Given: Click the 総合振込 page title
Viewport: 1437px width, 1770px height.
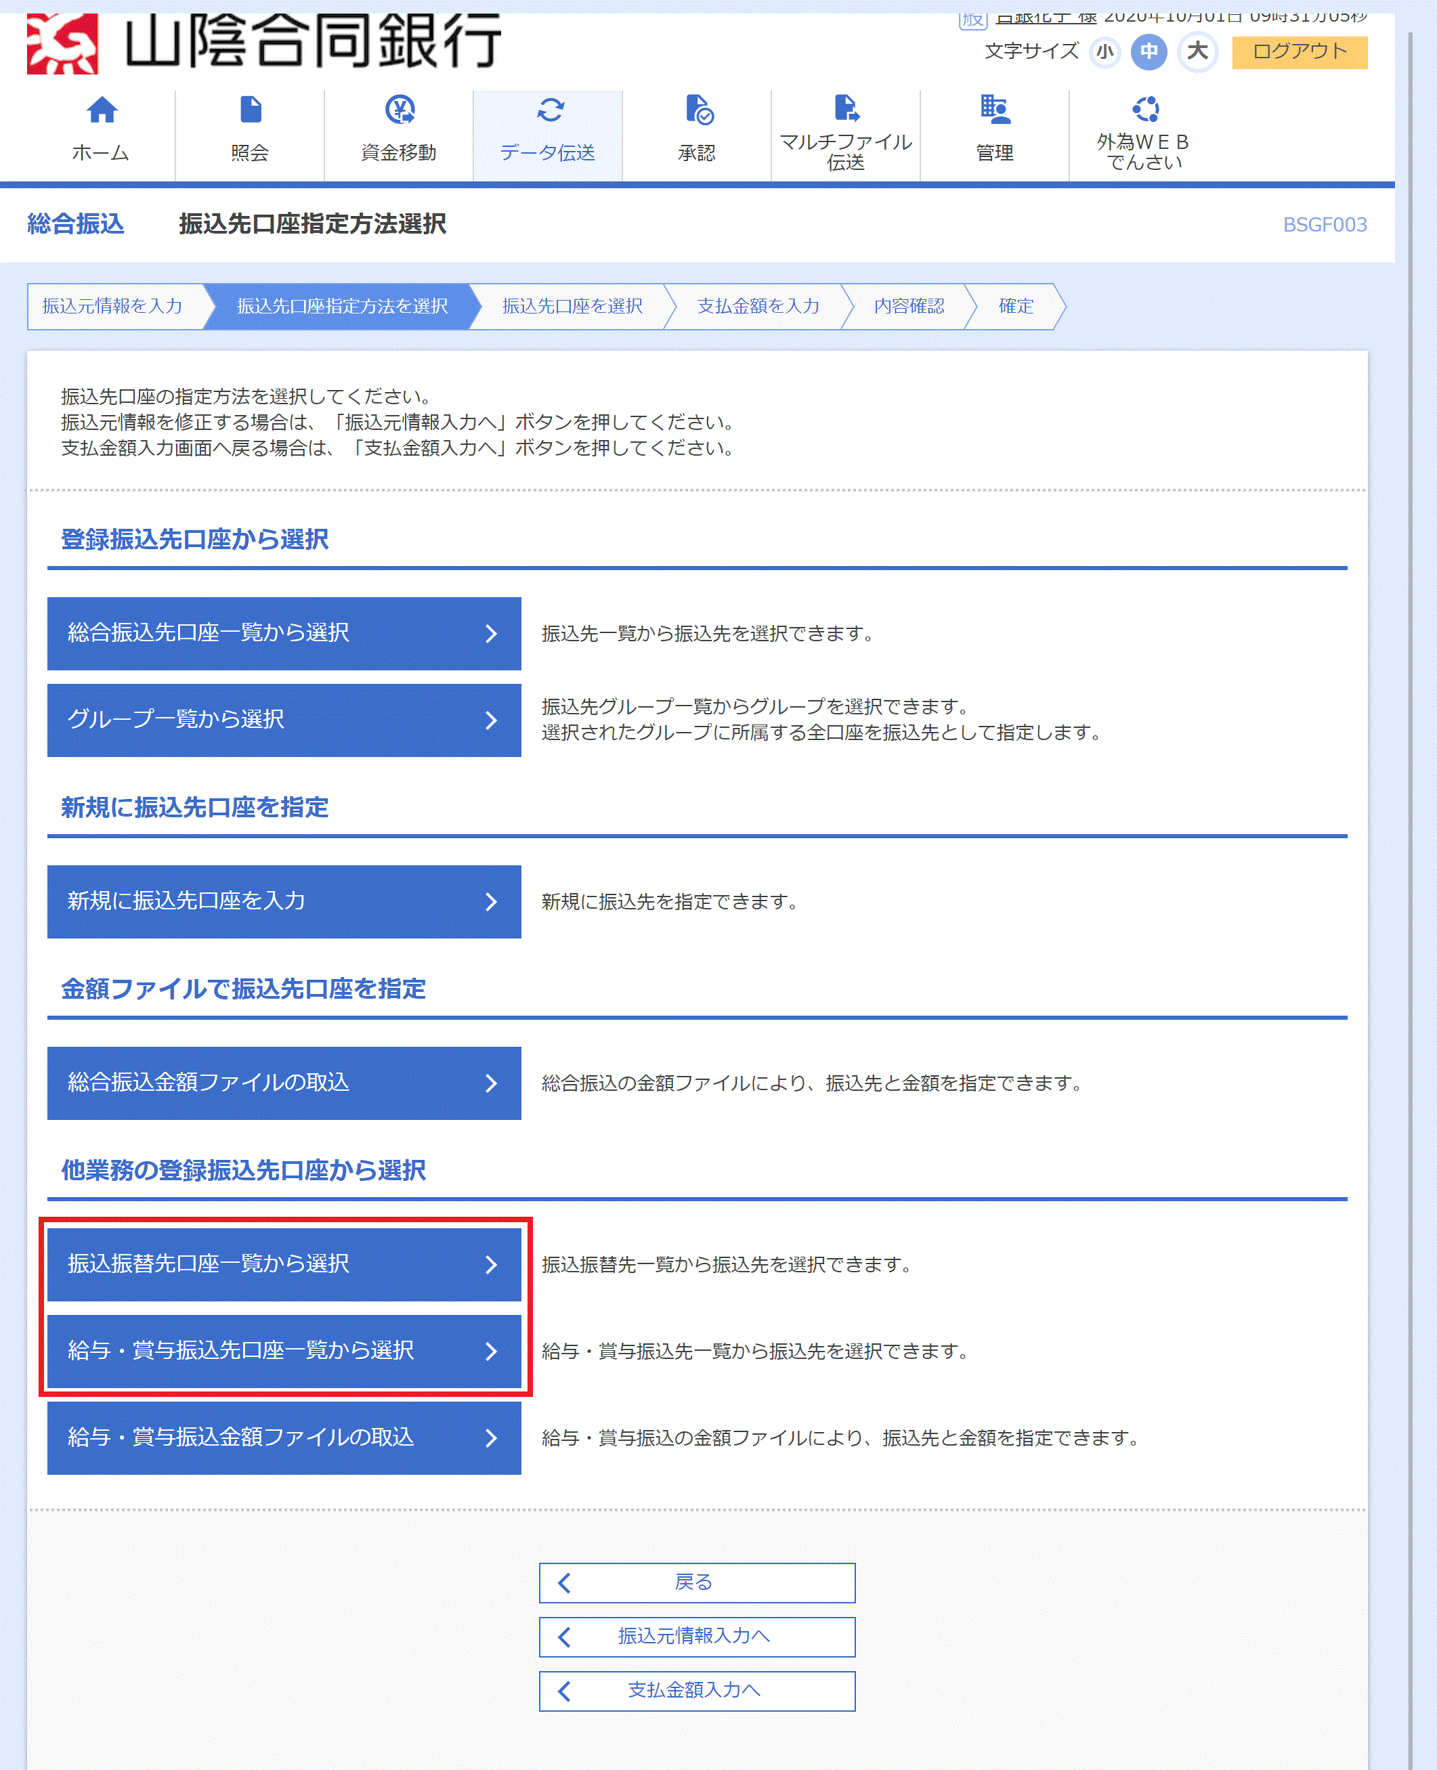Looking at the screenshot, I should coord(75,223).
